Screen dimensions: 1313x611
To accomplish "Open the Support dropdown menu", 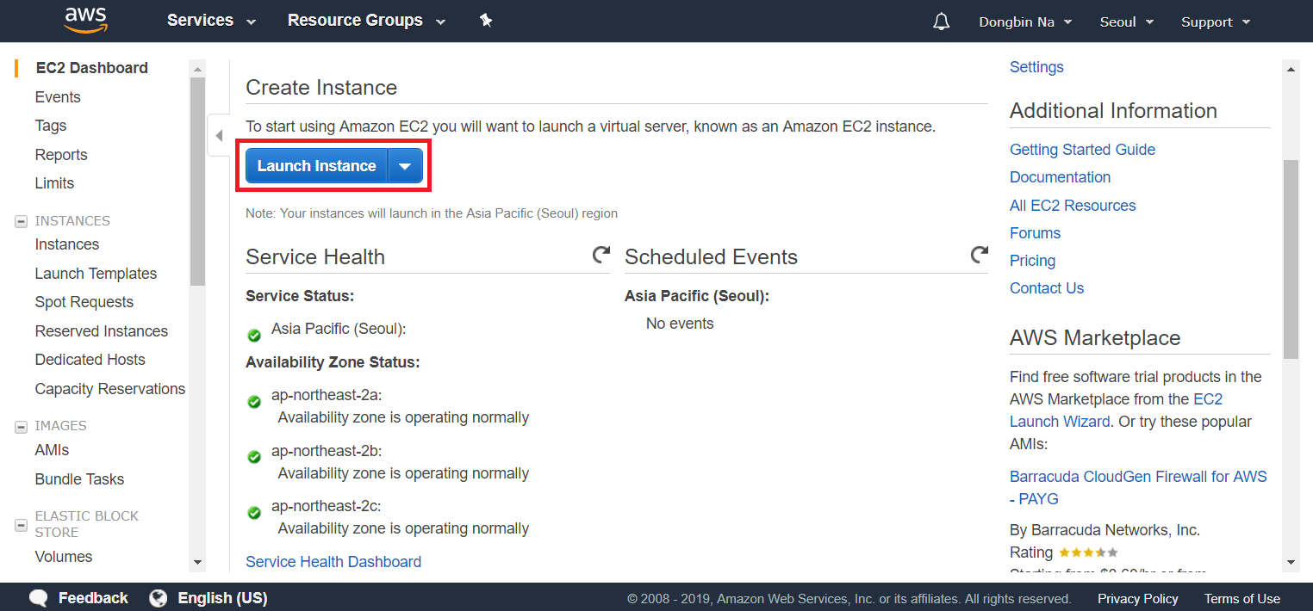I will (1216, 22).
